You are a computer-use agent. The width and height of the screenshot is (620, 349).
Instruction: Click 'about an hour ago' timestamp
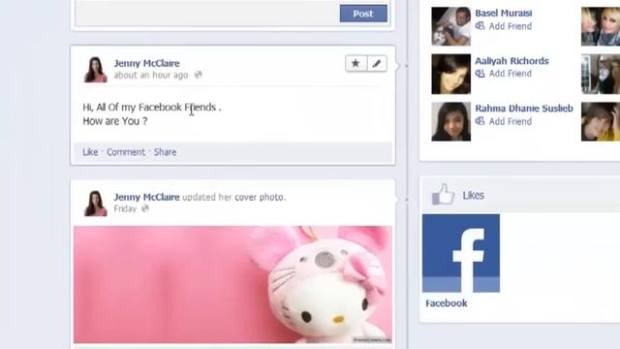(x=151, y=75)
